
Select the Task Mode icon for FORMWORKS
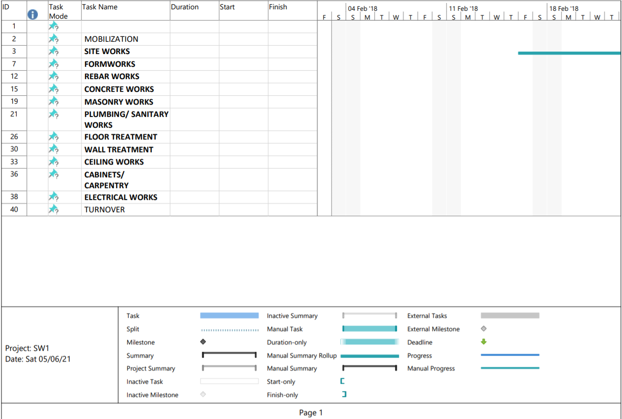(53, 63)
